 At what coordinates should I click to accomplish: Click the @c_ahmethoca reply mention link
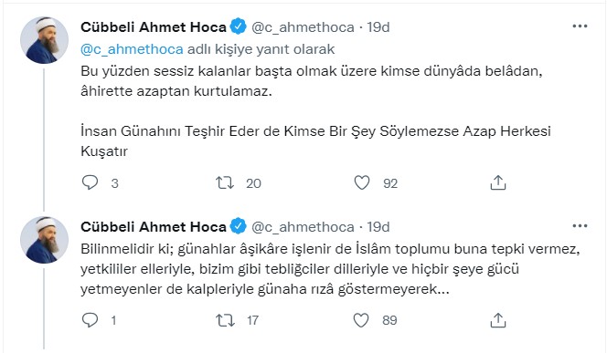point(132,49)
